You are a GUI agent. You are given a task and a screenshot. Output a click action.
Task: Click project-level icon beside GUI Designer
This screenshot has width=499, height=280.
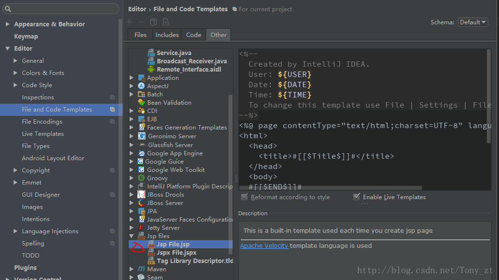pos(113,194)
